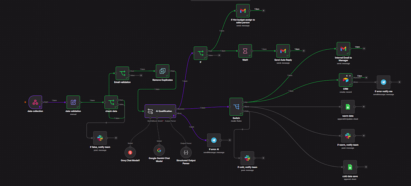Viewport: 411px width, 186px height.
Task: Select the cold data save Sheets node
Action: pos(350,167)
